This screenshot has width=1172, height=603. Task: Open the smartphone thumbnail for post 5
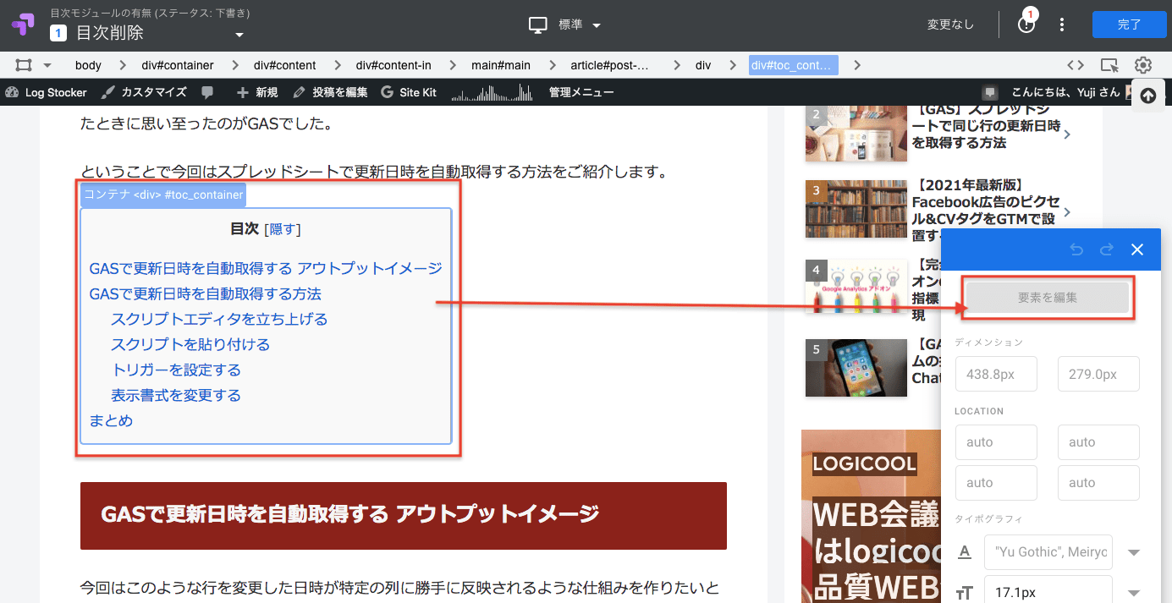tap(856, 368)
